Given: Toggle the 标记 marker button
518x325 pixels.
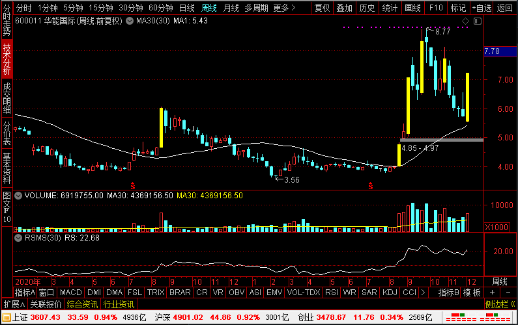Looking at the screenshot, I should 458,8.
